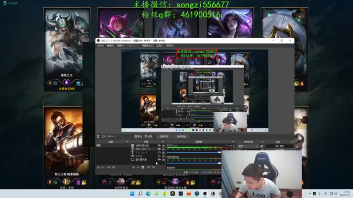Screen dimensions: 353x198
Task: Select the 场景 entry in scenes list
Action: [113, 146]
